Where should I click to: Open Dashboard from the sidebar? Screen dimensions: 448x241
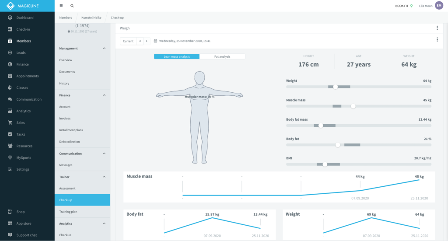click(x=24, y=17)
